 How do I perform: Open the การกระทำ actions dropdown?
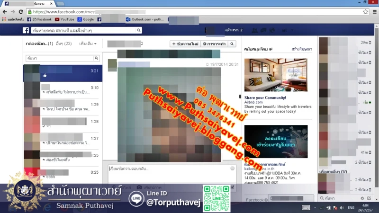click(214, 44)
